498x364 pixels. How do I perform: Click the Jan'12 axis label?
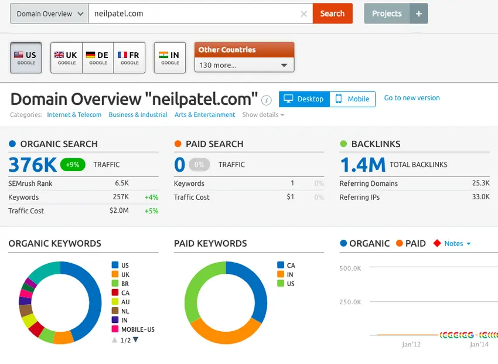(x=411, y=344)
